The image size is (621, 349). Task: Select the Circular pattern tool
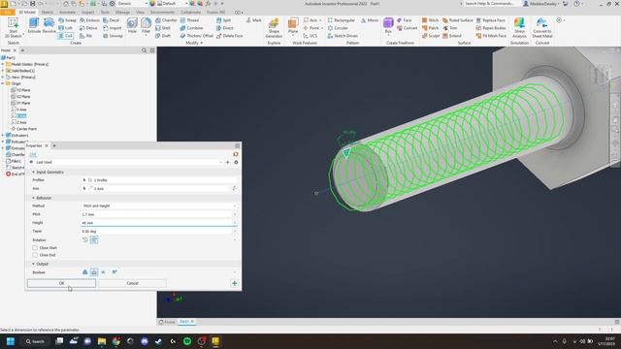point(338,28)
